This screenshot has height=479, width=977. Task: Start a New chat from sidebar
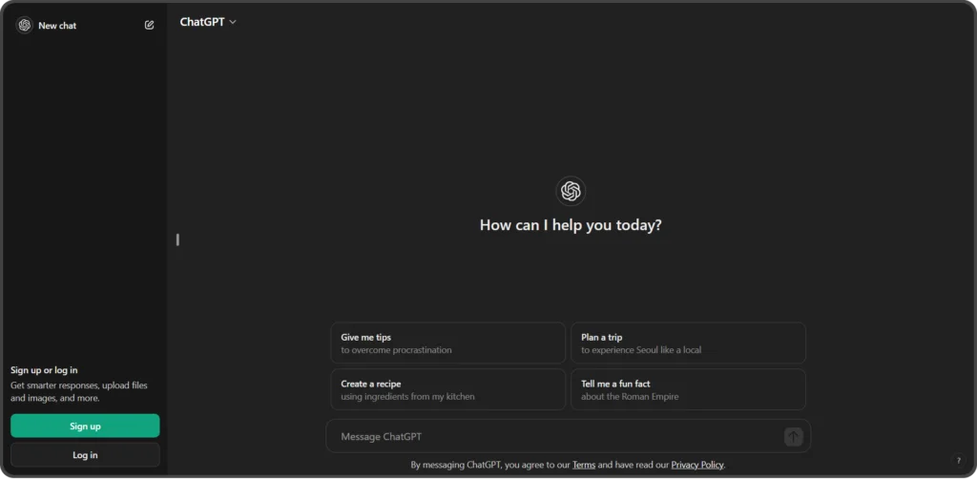point(57,26)
